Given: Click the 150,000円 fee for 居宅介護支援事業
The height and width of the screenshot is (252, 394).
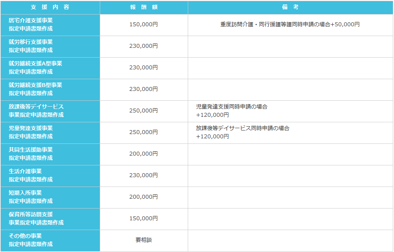Looking at the screenshot, I should pyautogui.click(x=144, y=24).
